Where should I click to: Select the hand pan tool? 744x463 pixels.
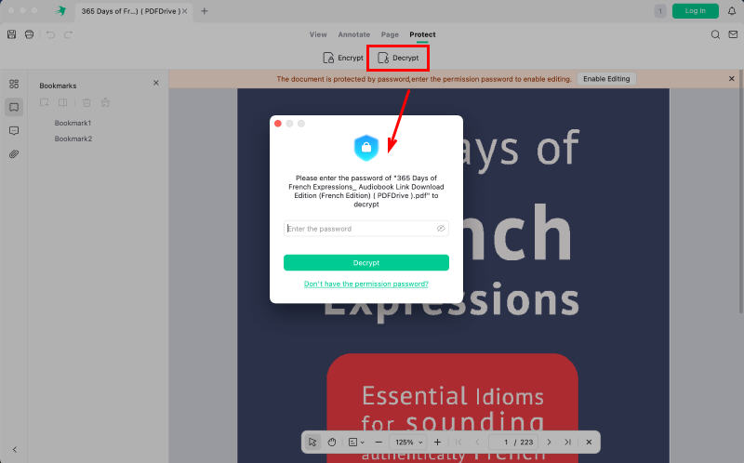coord(332,443)
